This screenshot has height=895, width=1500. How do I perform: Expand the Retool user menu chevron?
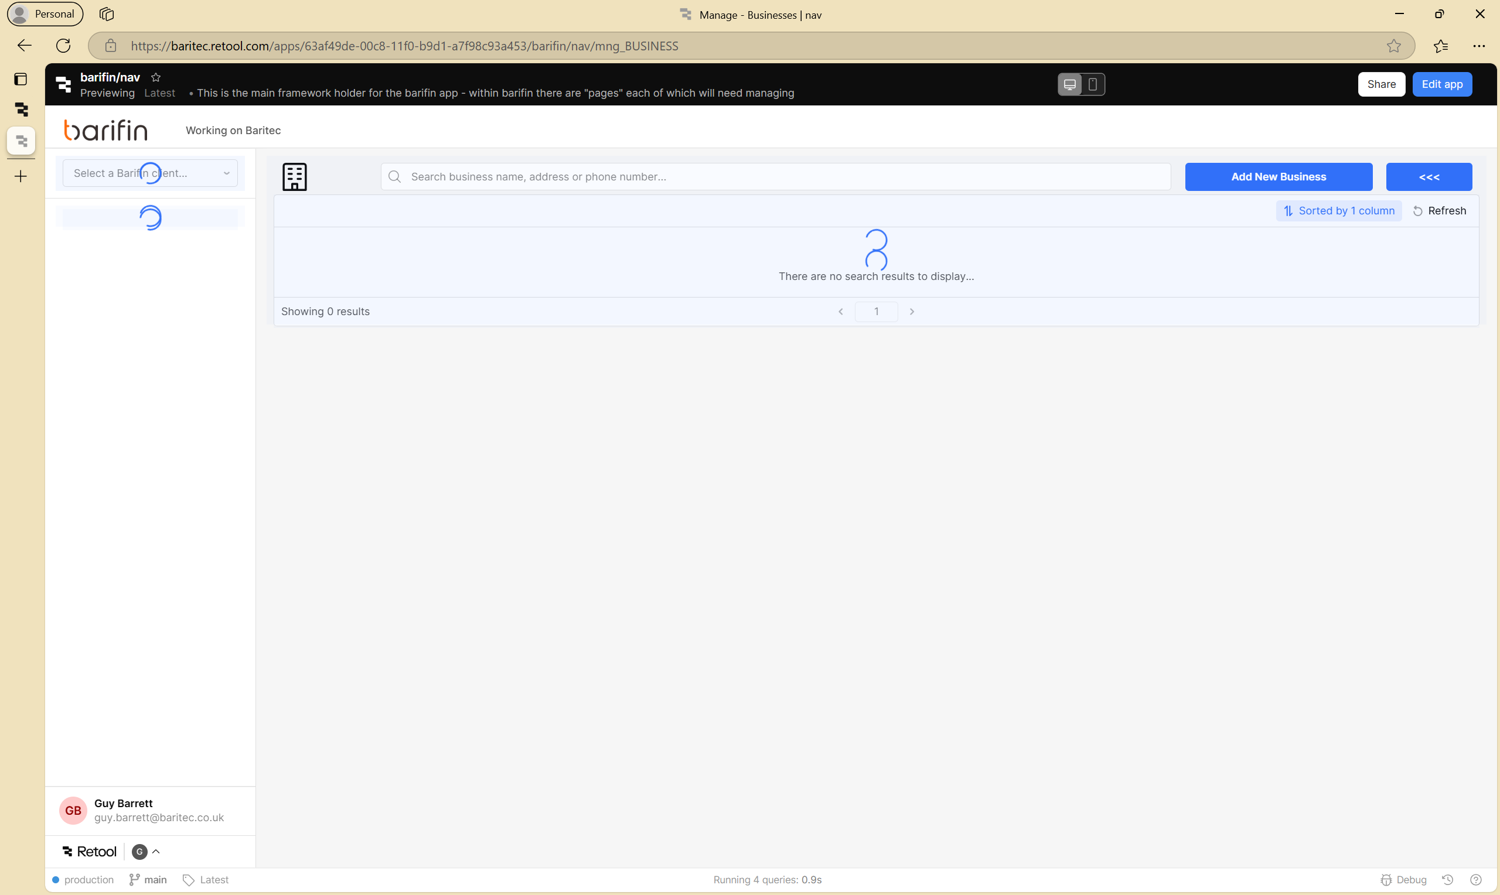click(156, 851)
